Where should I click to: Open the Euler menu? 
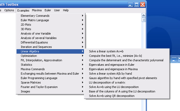point(48,10)
